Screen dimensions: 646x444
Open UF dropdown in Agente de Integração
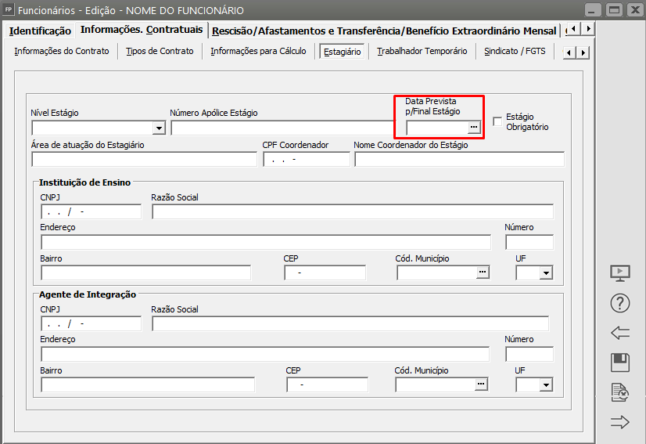[x=546, y=384]
